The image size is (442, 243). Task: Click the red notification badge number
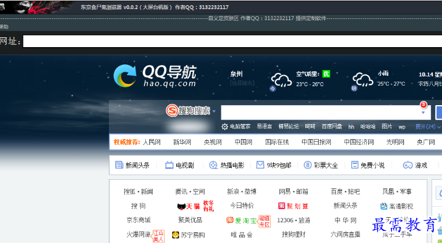point(424,105)
